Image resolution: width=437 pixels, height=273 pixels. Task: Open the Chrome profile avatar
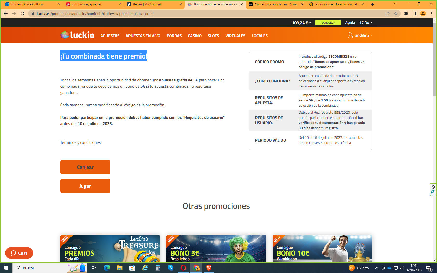click(423, 14)
